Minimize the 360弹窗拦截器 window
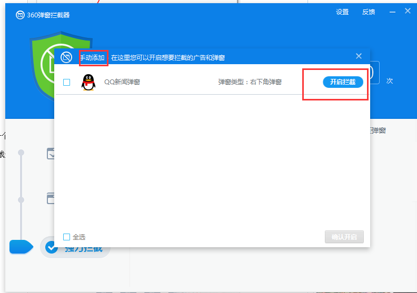The height and width of the screenshot is (293, 417). 392,12
